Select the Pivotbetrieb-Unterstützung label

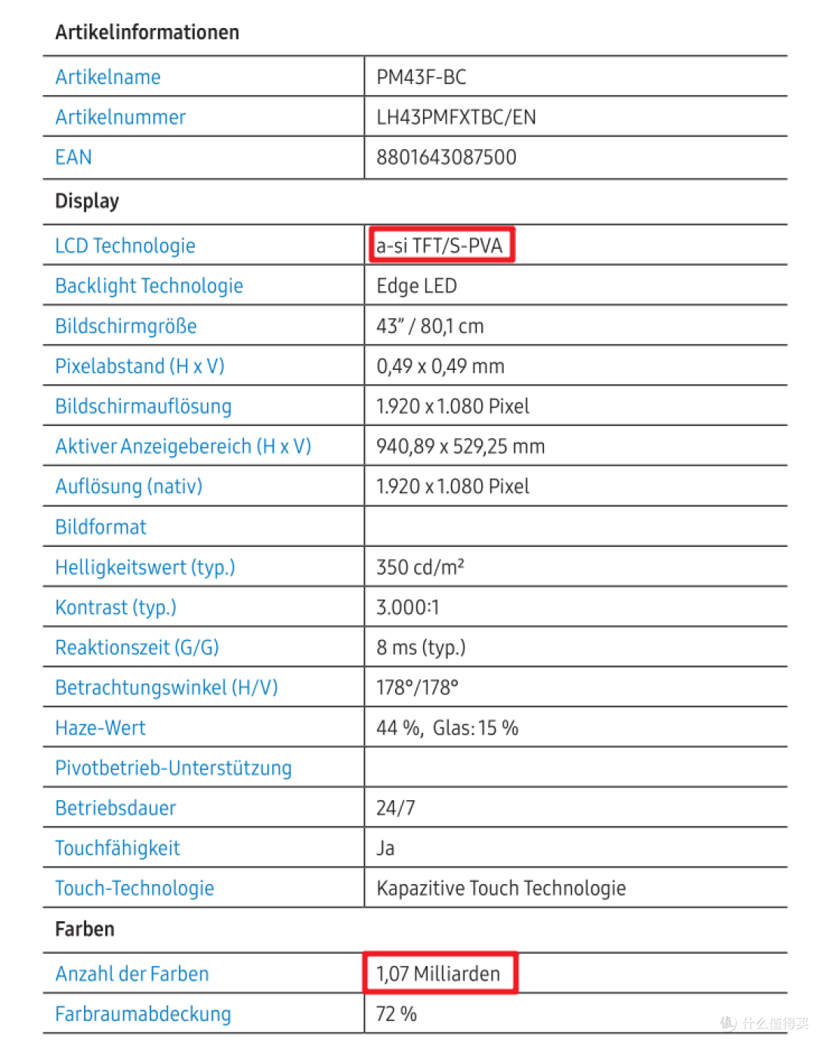point(173,768)
